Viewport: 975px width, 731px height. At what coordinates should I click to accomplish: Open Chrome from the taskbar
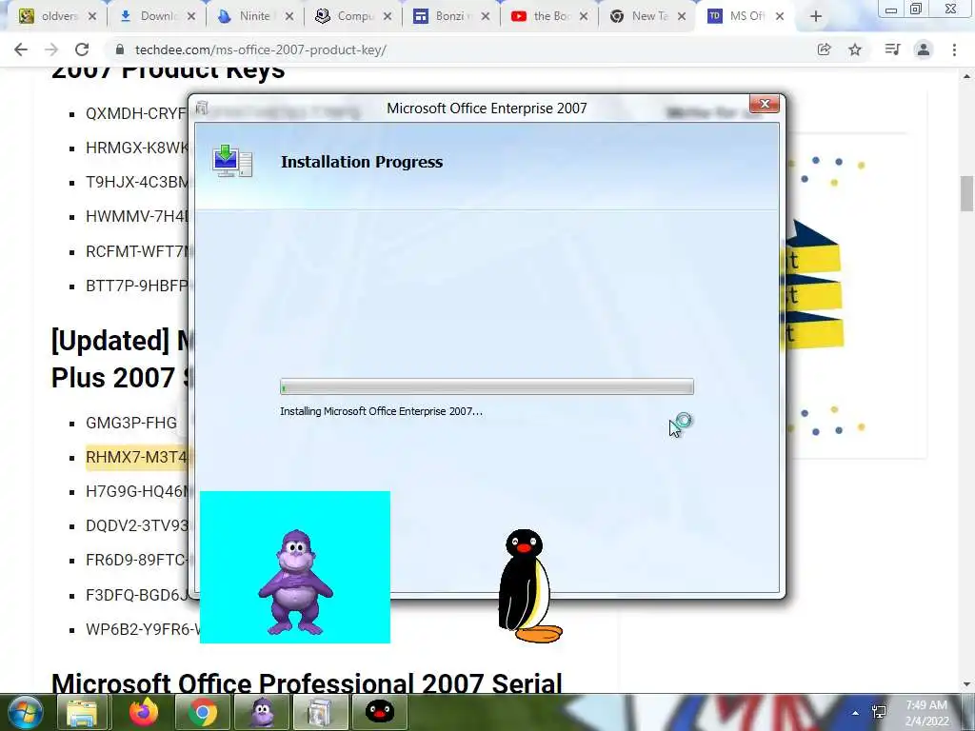click(203, 712)
